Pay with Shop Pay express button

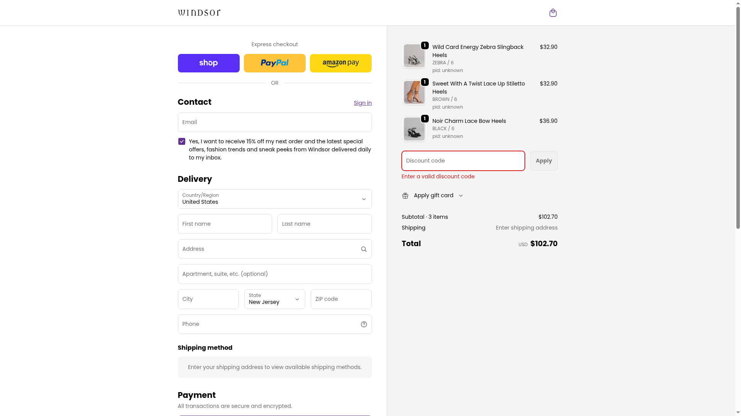[208, 63]
